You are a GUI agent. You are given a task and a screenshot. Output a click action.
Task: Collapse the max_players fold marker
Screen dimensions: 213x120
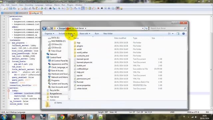(9, 43)
